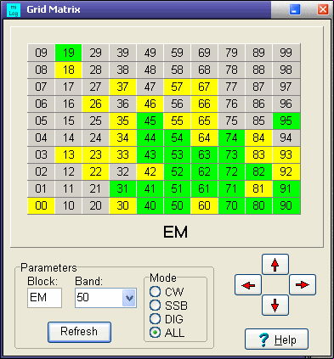Click grid cell 56
Viewport: 334px width, 359px height.
[x=177, y=104]
